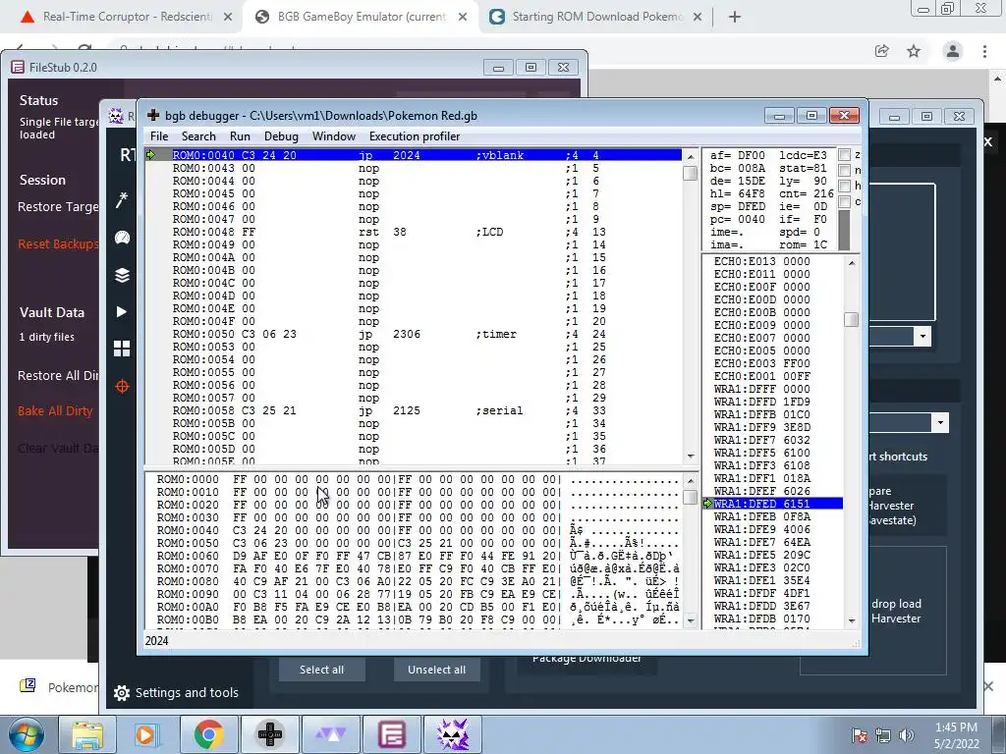The width and height of the screenshot is (1006, 754).
Task: Click stack pane scrollbar down arrow
Action: point(852,620)
